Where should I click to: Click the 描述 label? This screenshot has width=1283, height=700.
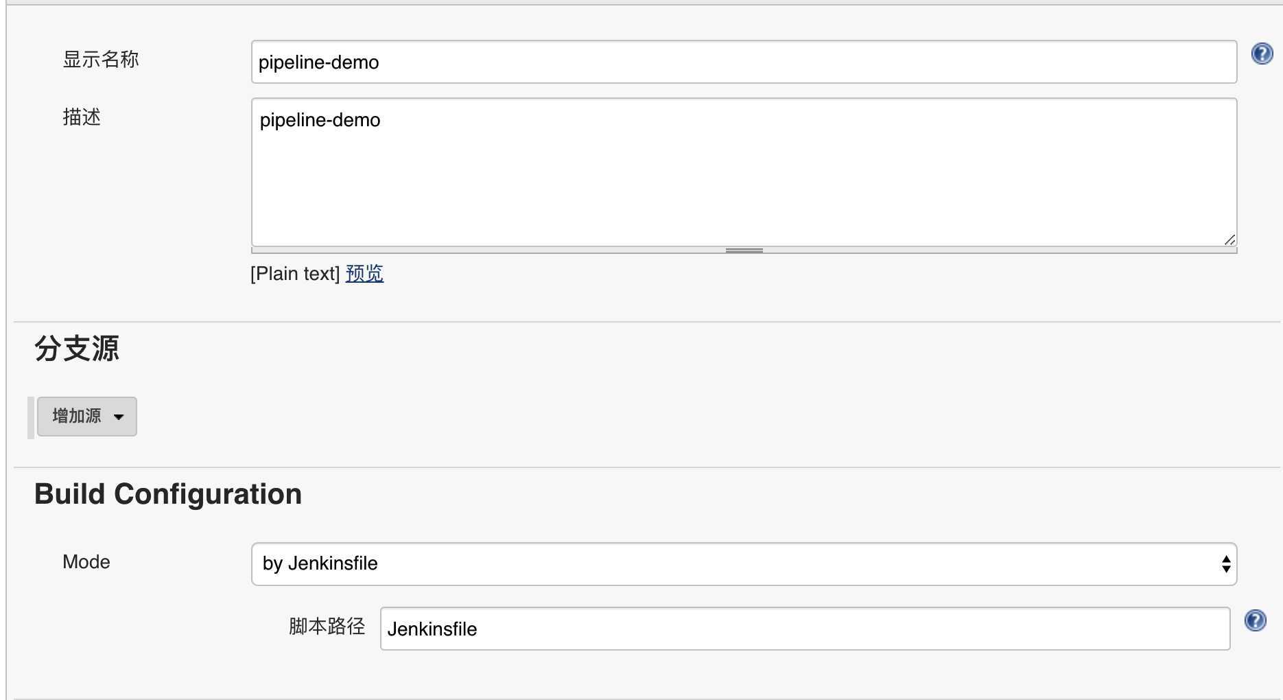tap(82, 117)
